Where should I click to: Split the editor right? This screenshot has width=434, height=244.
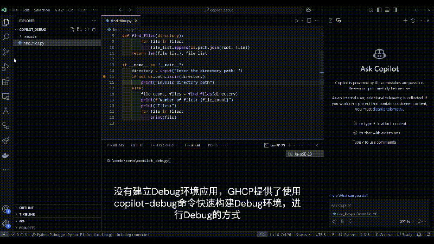309,21
